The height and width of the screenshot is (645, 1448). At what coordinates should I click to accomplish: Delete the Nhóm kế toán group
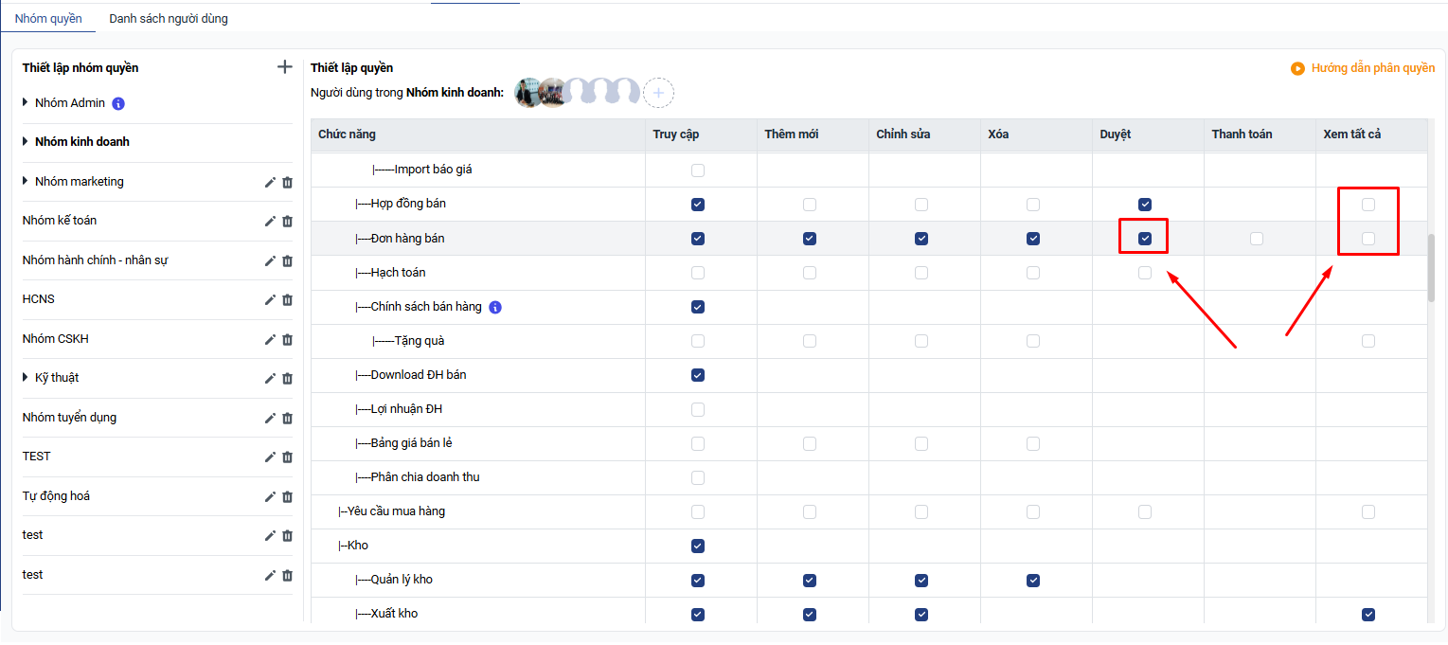(x=288, y=221)
